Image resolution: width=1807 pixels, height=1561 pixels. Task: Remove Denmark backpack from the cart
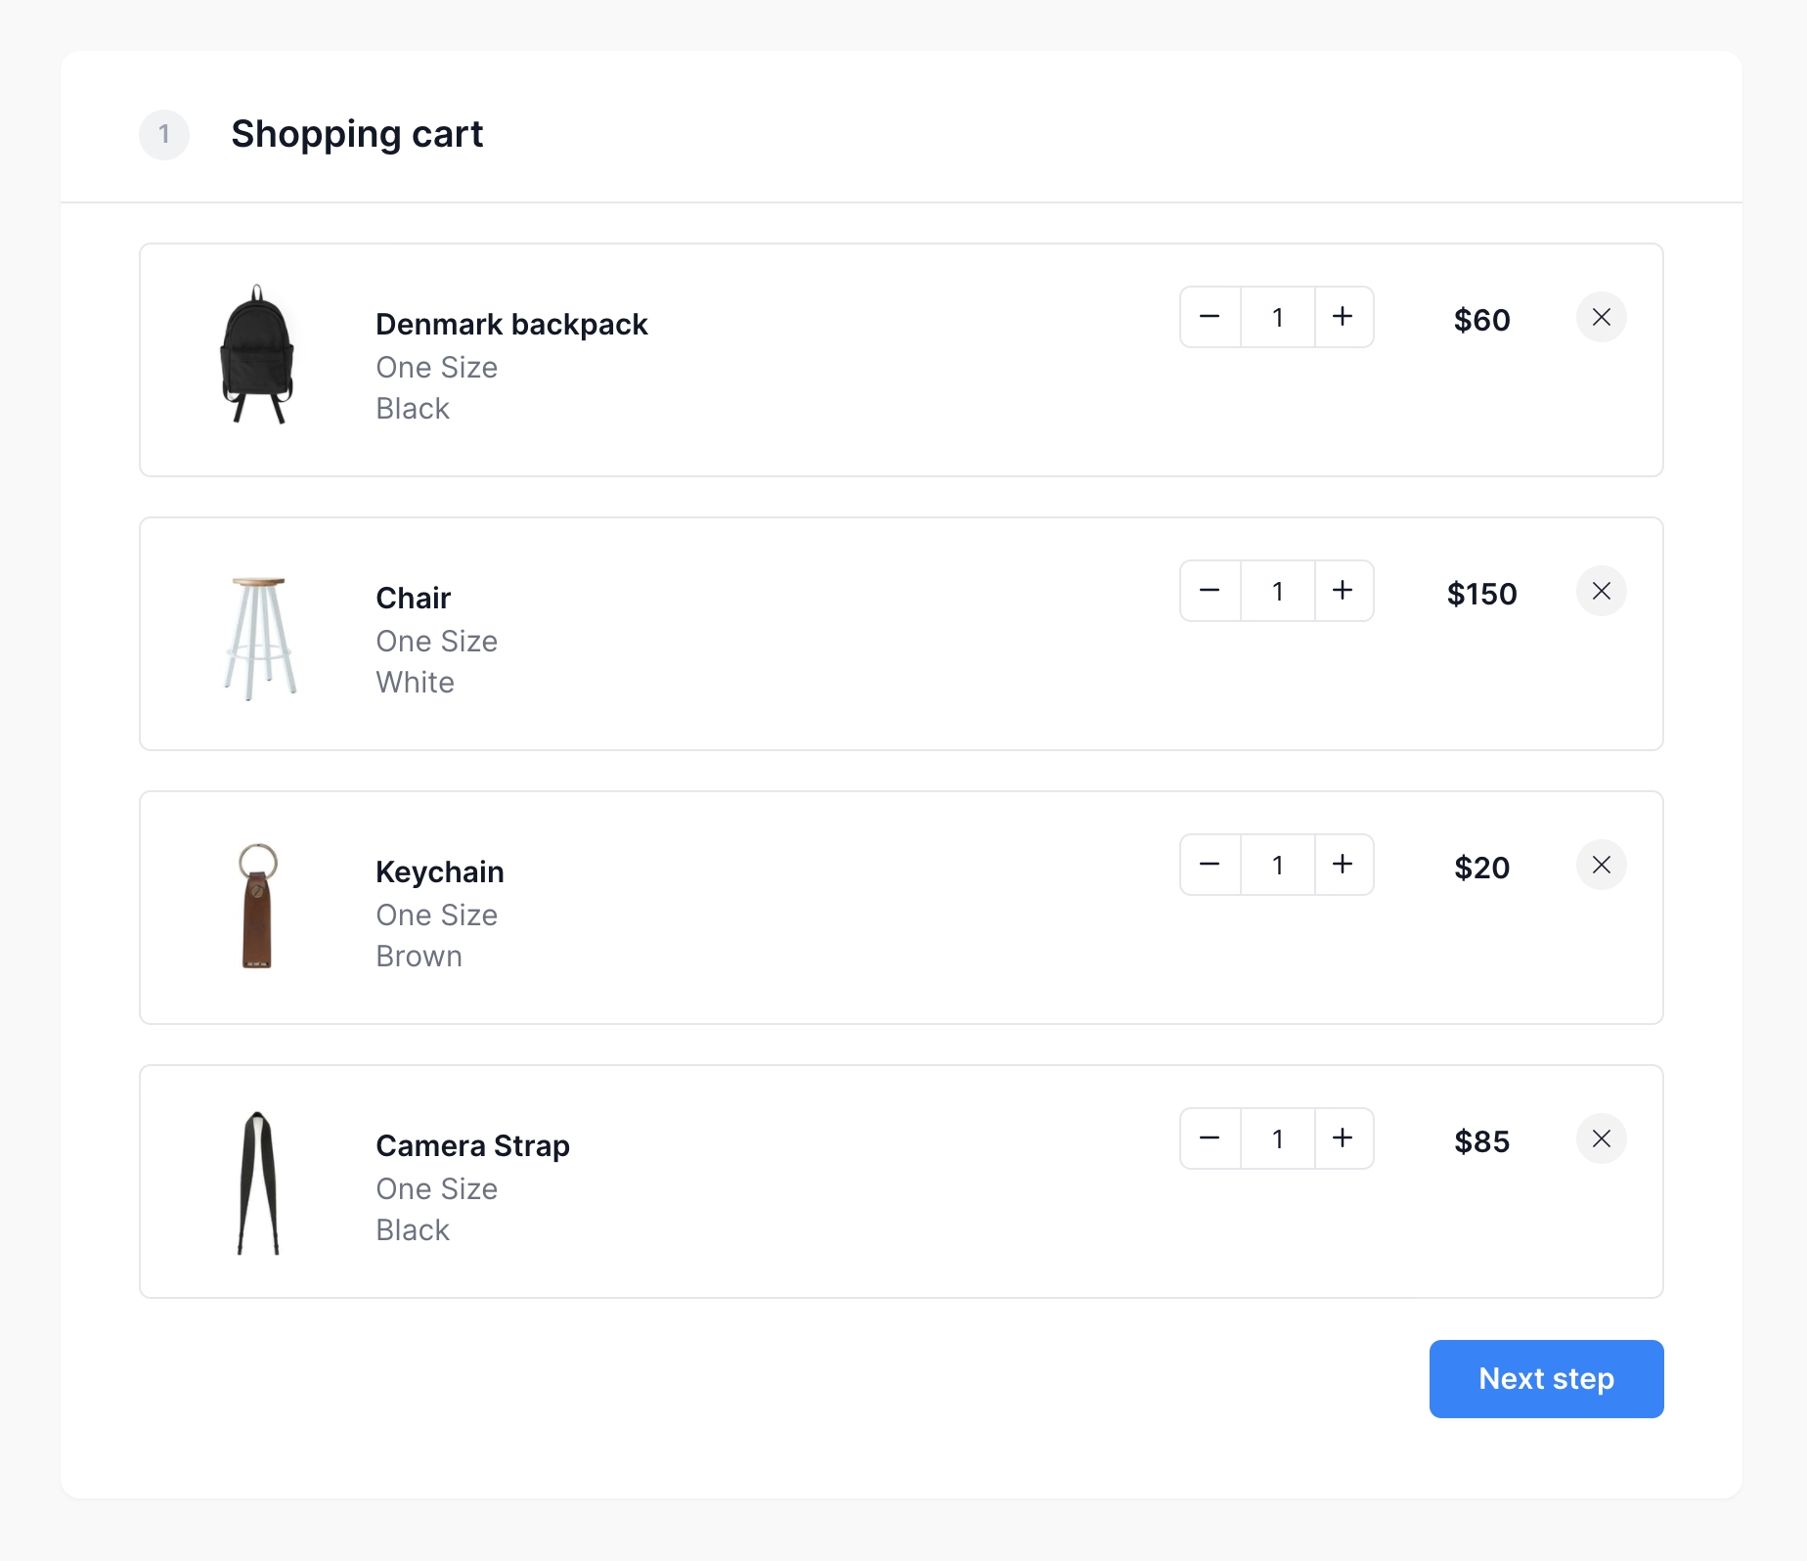[x=1601, y=317]
